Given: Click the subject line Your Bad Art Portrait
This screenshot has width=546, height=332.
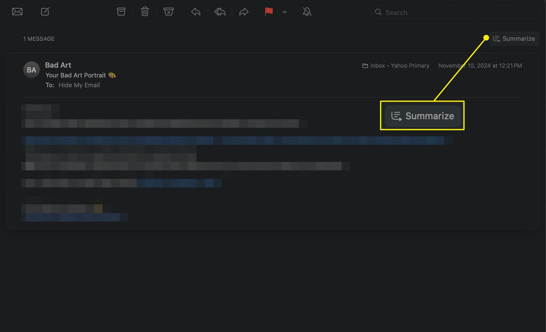Looking at the screenshot, I should coord(76,75).
